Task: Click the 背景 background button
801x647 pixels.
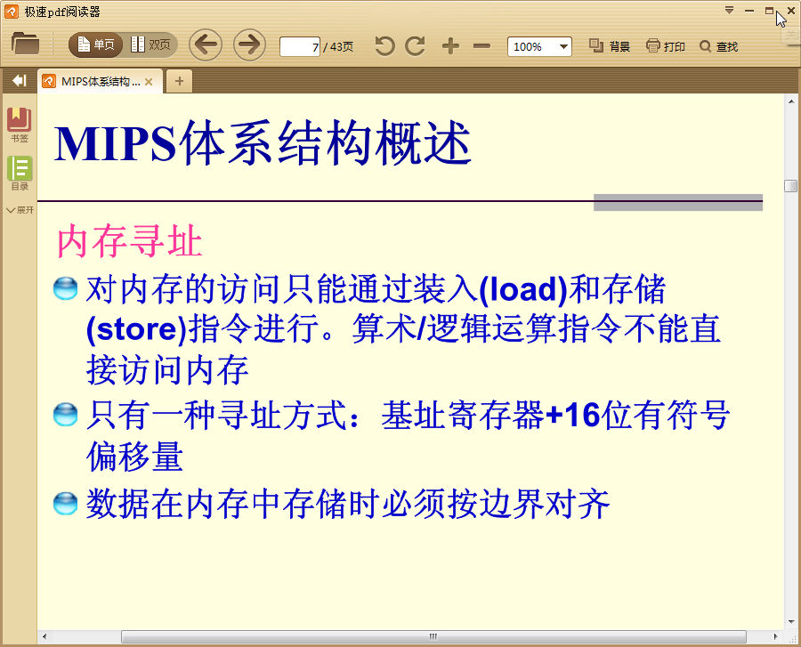Action: point(610,46)
